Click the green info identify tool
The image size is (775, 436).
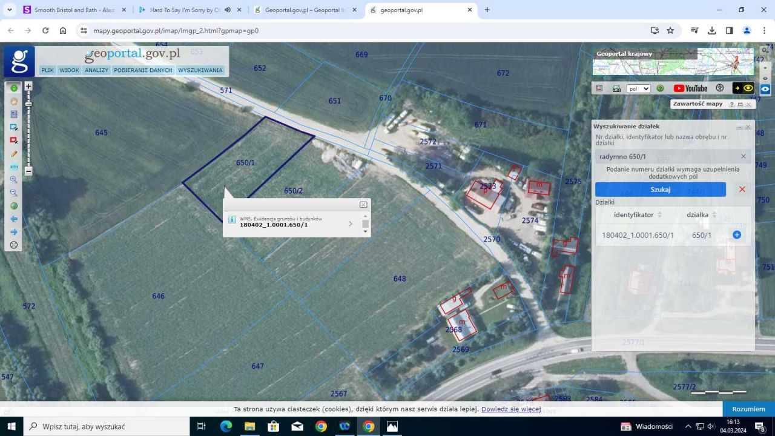pos(13,88)
